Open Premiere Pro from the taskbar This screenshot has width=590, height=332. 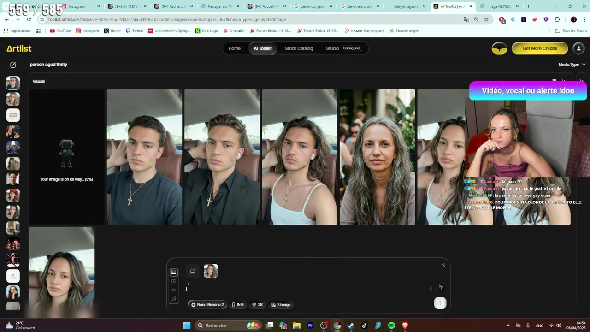pyautogui.click(x=310, y=326)
